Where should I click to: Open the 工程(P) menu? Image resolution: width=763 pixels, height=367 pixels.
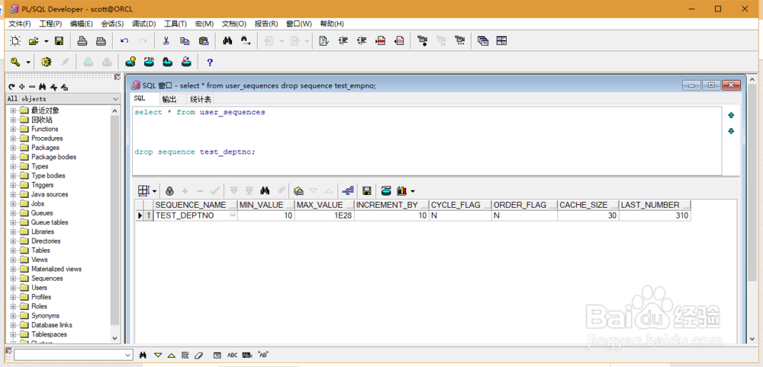[x=50, y=24]
